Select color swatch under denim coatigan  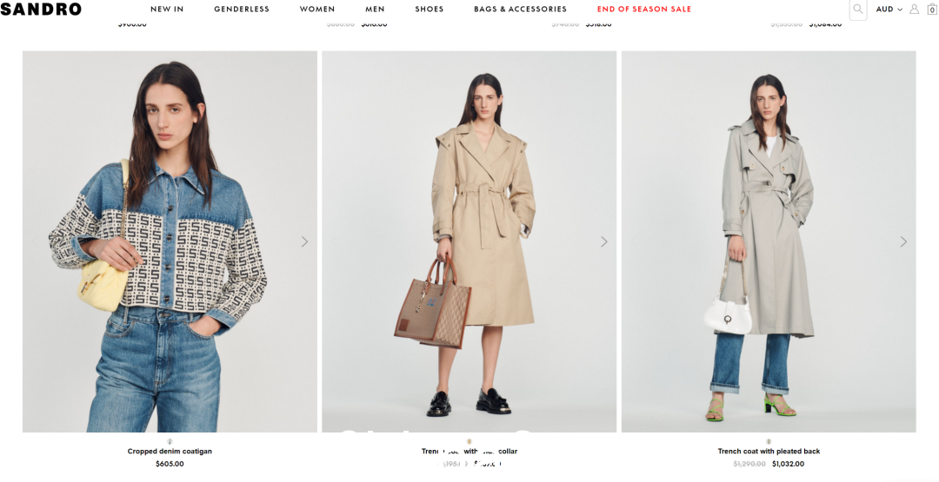pos(170,441)
